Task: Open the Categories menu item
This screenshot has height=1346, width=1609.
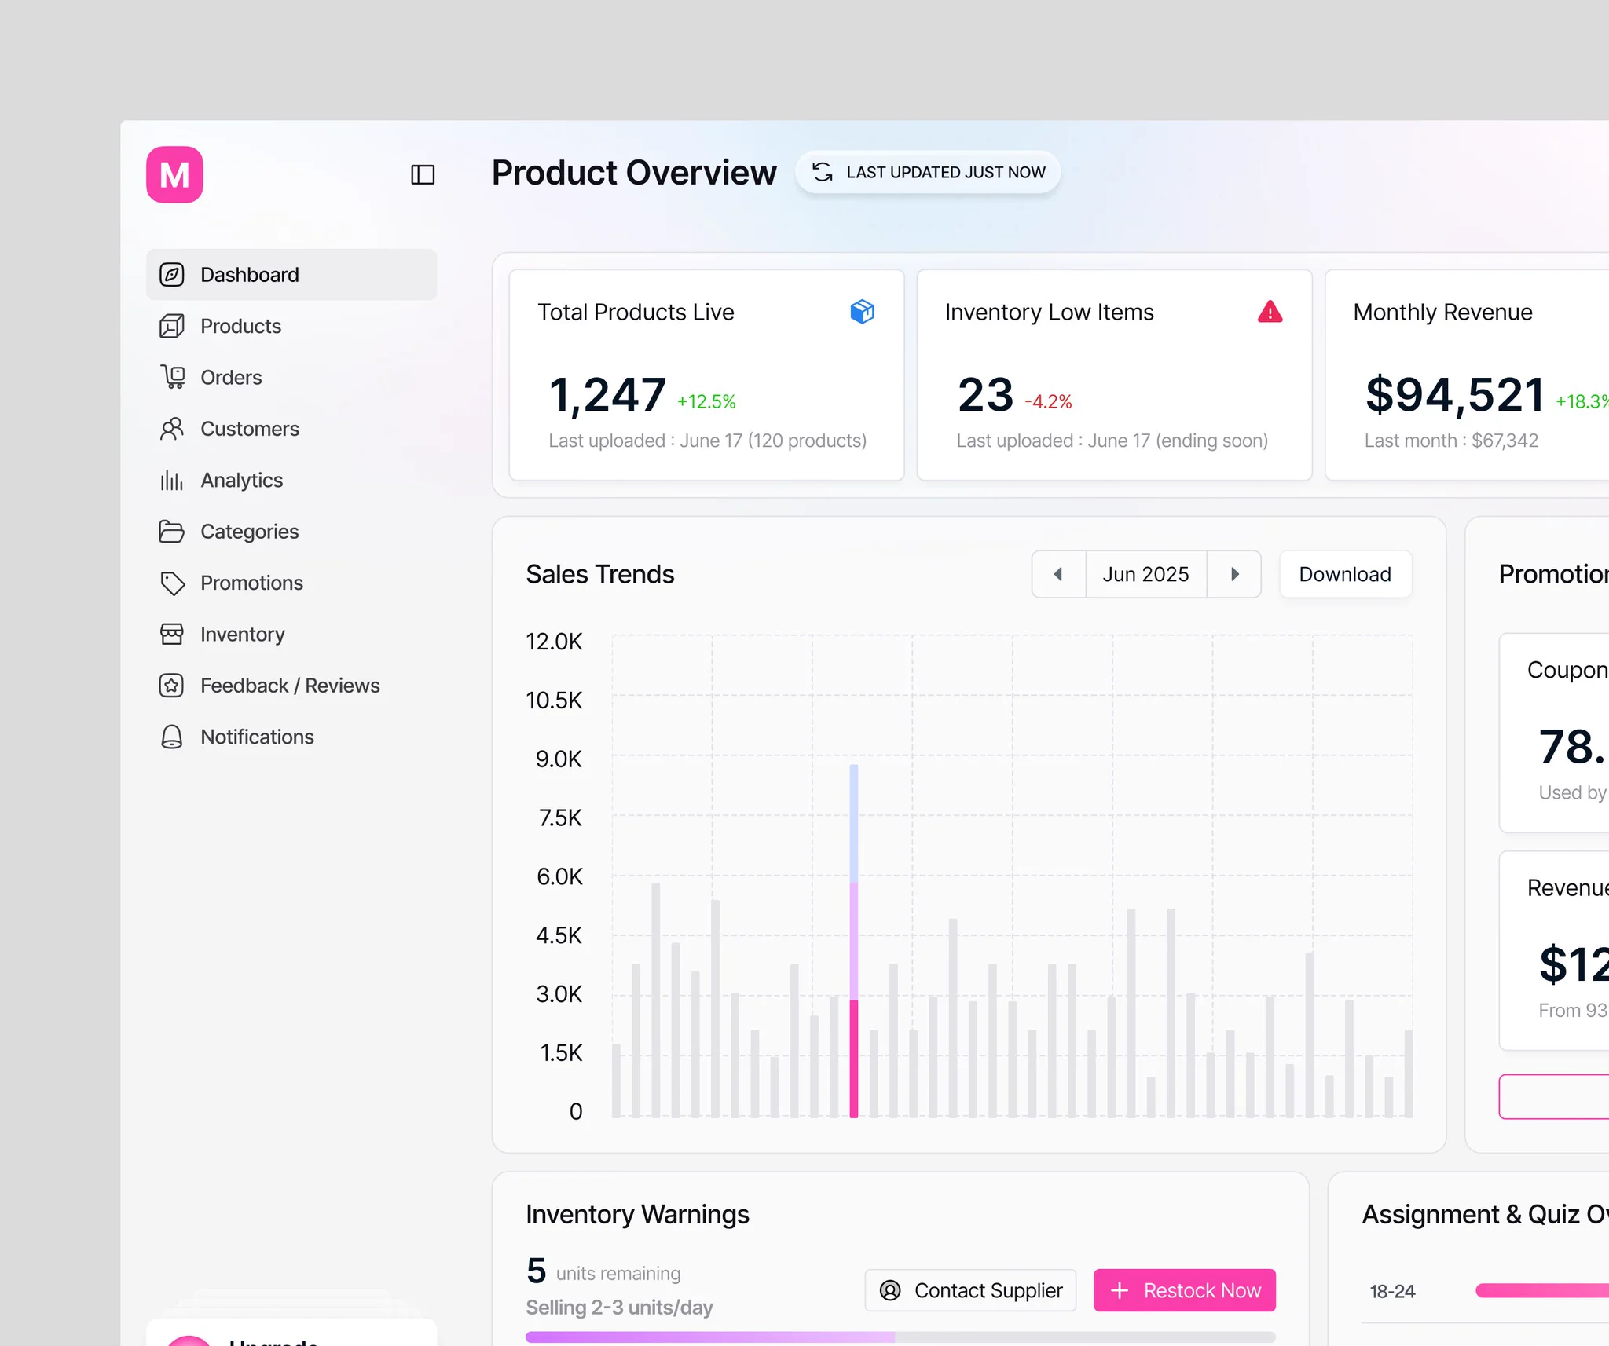Action: [x=291, y=532]
